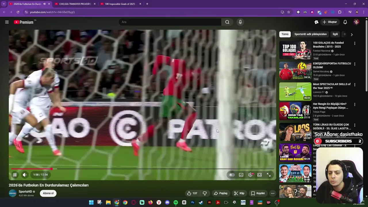Toggle theater mode in the player
Screen dimensions: 368x207
[260, 175]
